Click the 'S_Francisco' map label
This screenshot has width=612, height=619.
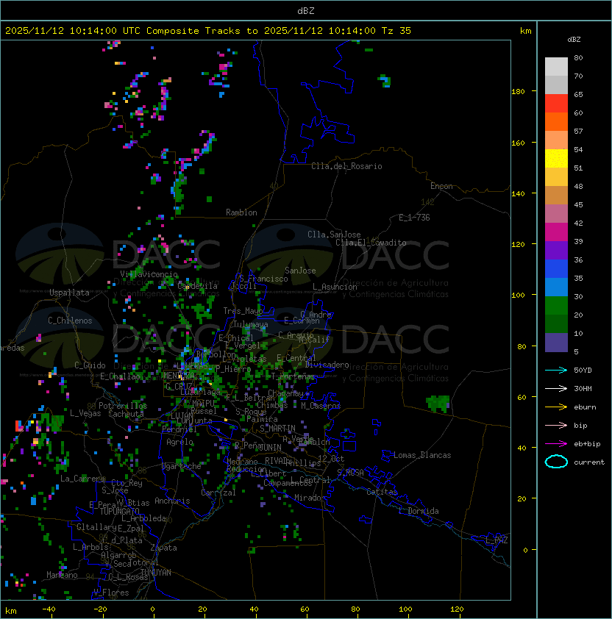point(263,279)
